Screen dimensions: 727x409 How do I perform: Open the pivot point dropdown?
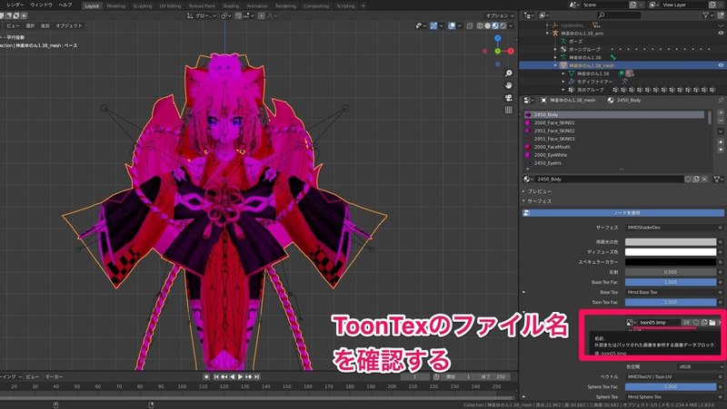tap(225, 15)
